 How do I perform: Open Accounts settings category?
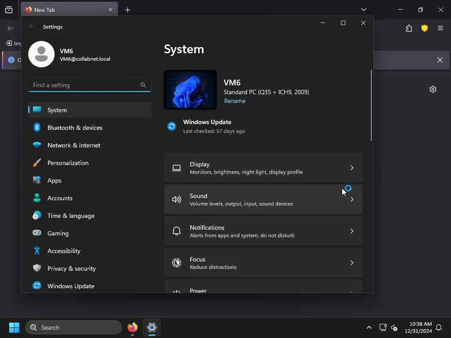(x=90, y=198)
